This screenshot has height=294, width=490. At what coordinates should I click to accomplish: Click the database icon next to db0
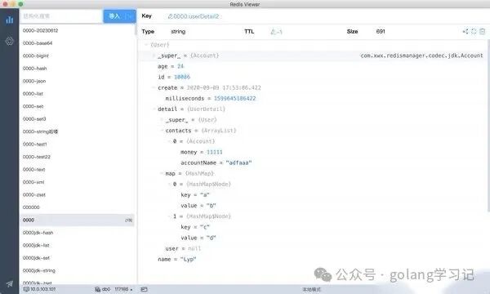pyautogui.click(x=97, y=289)
